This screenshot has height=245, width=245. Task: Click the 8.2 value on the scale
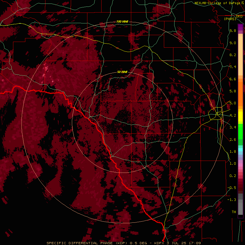coord(233,55)
